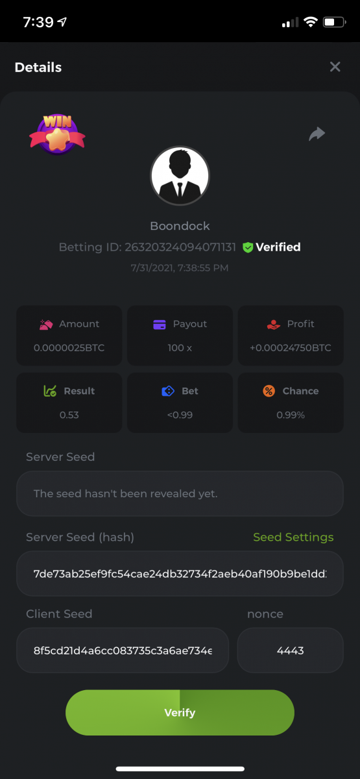Tap the Payout card icon

[x=160, y=324]
